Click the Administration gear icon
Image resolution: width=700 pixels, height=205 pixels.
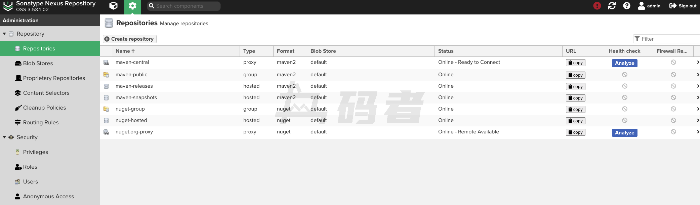(132, 6)
